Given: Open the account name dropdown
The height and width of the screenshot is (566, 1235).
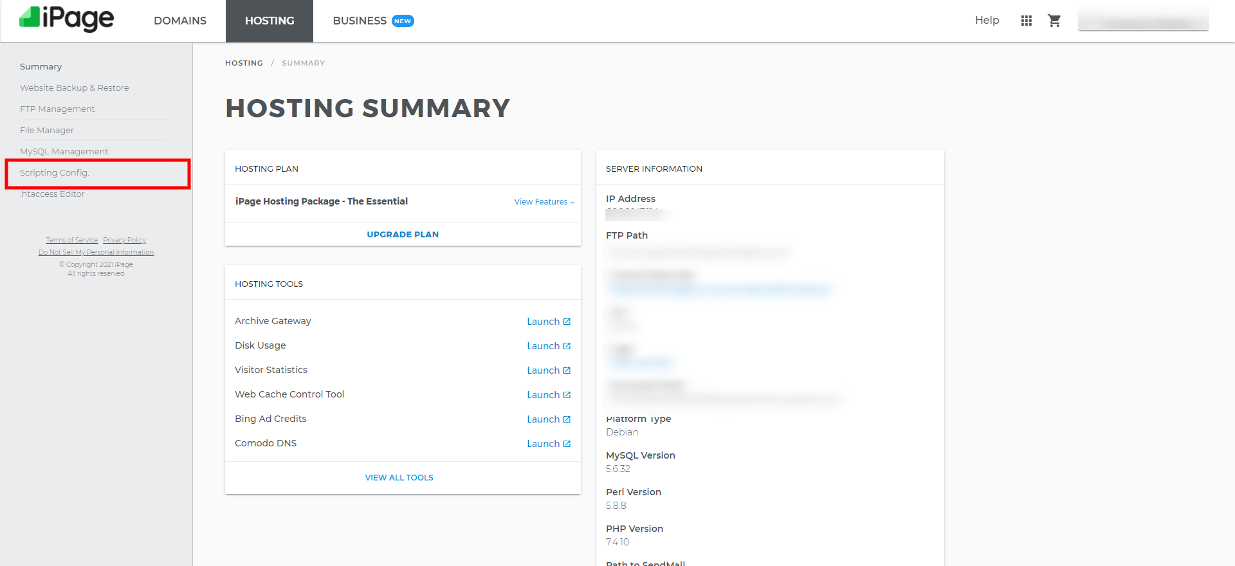Looking at the screenshot, I should (1143, 21).
